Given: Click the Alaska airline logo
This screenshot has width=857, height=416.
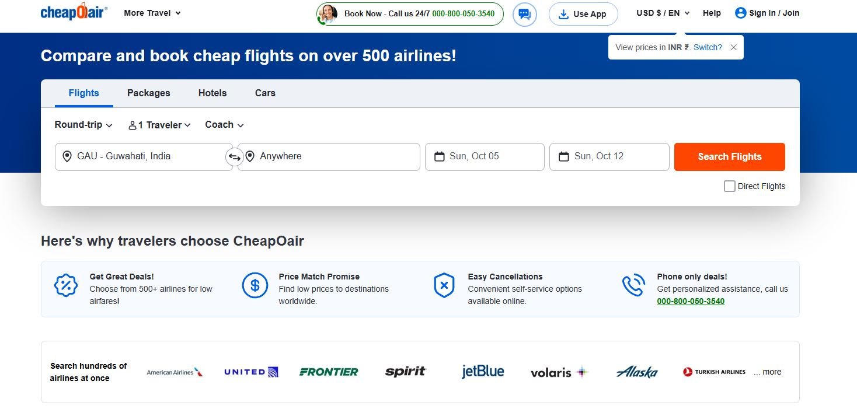Looking at the screenshot, I should (x=637, y=372).
